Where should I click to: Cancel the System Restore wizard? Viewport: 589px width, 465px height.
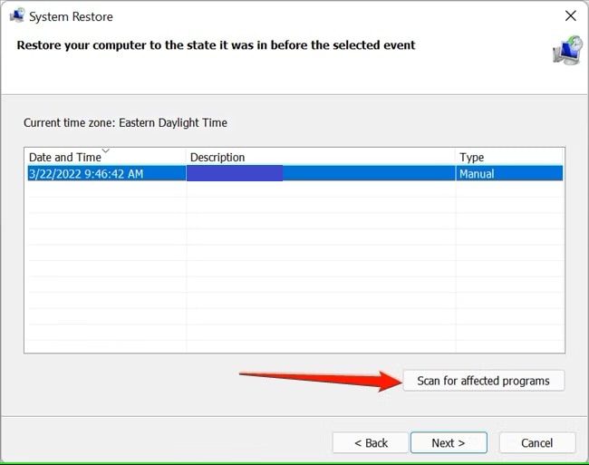tap(537, 443)
